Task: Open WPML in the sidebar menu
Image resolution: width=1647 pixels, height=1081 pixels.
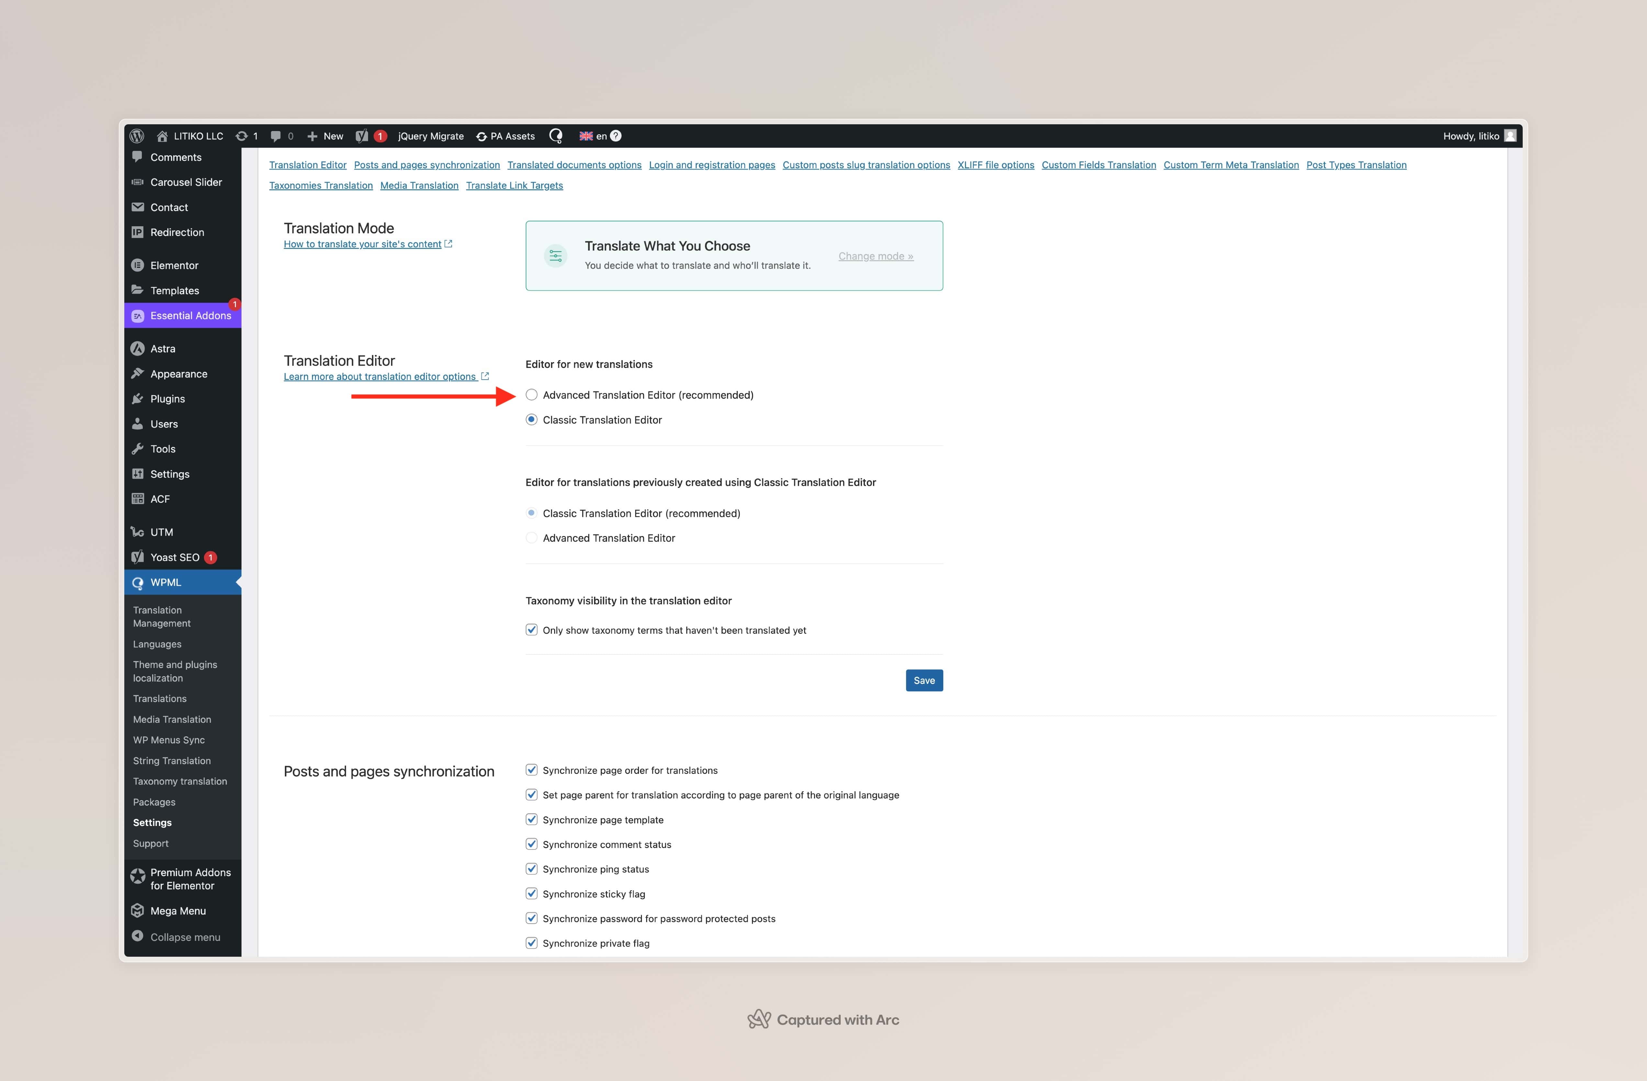Action: click(183, 582)
